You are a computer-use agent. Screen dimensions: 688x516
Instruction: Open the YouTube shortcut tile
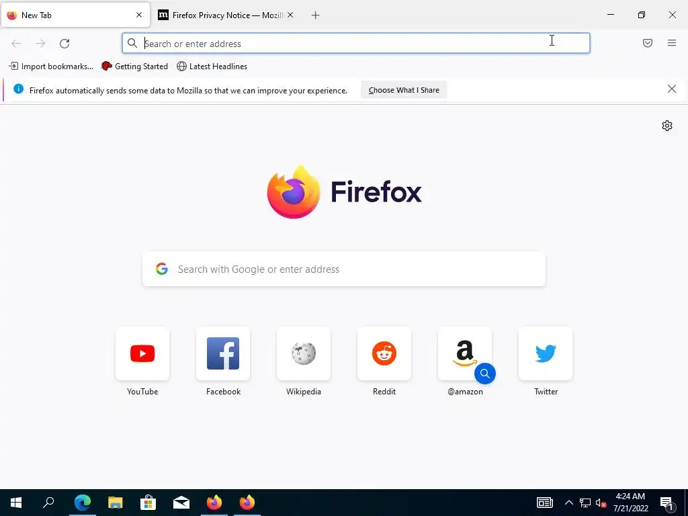point(142,353)
